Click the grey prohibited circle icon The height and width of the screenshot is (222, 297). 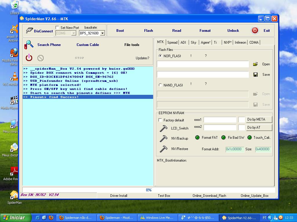[x=41, y=58]
